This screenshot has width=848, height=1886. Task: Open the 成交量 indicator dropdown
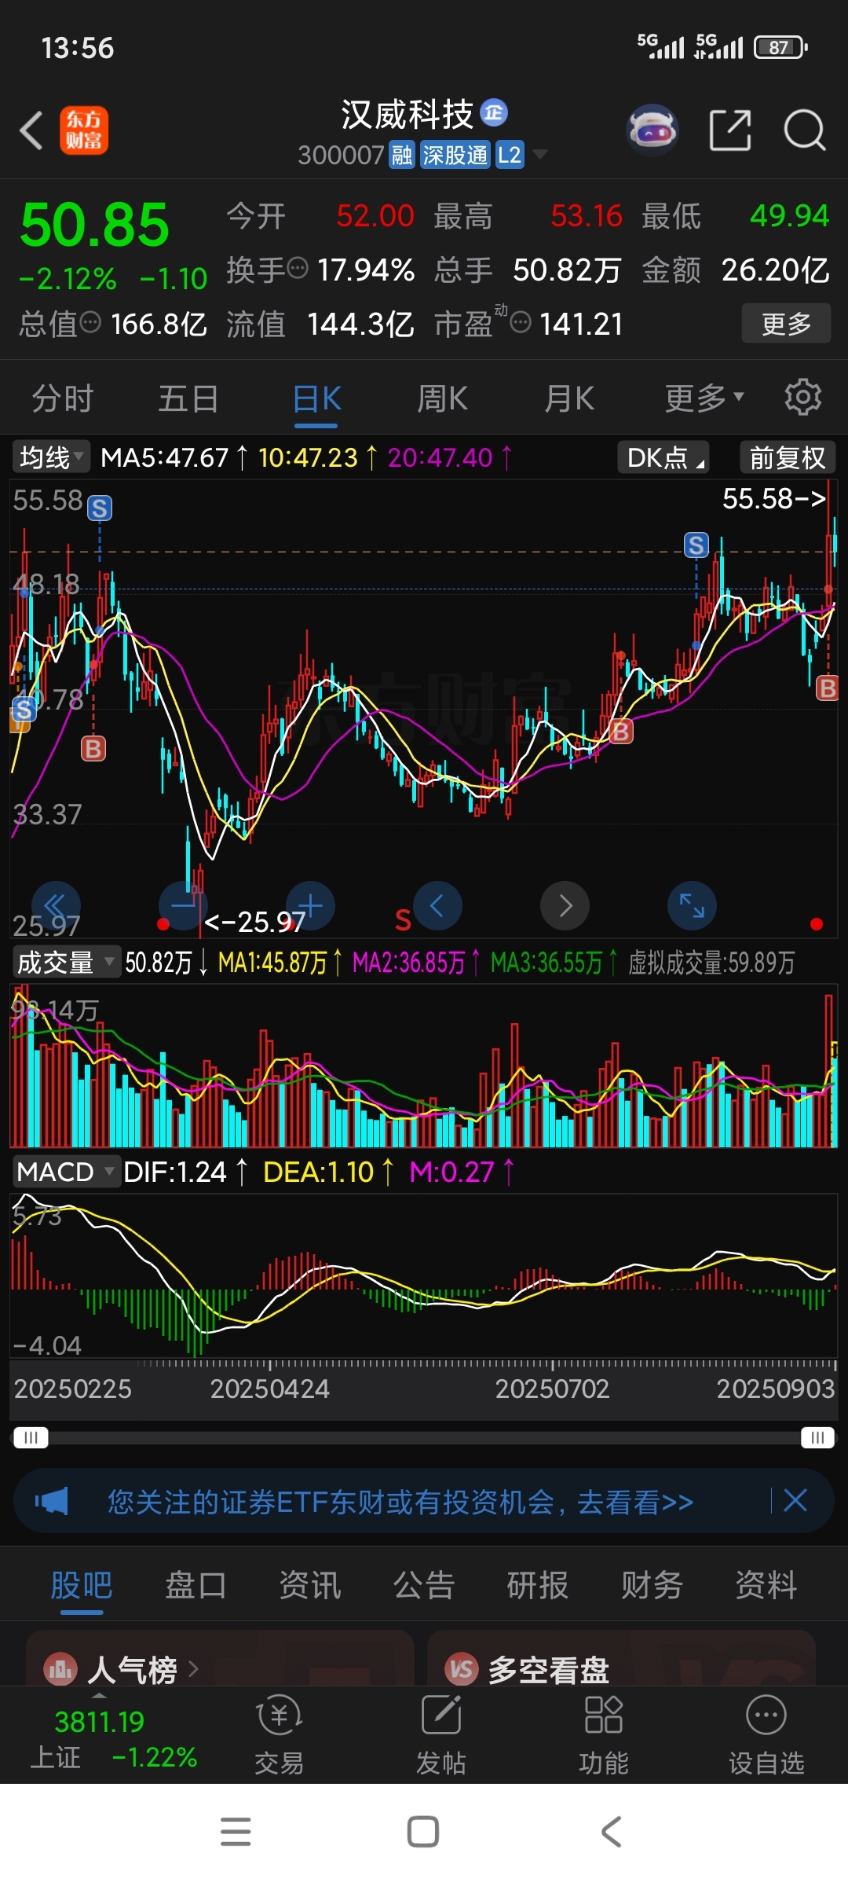[66, 962]
